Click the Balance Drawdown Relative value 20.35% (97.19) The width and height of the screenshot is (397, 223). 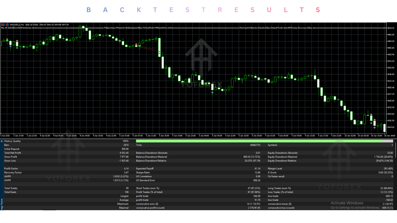[x=252, y=161]
